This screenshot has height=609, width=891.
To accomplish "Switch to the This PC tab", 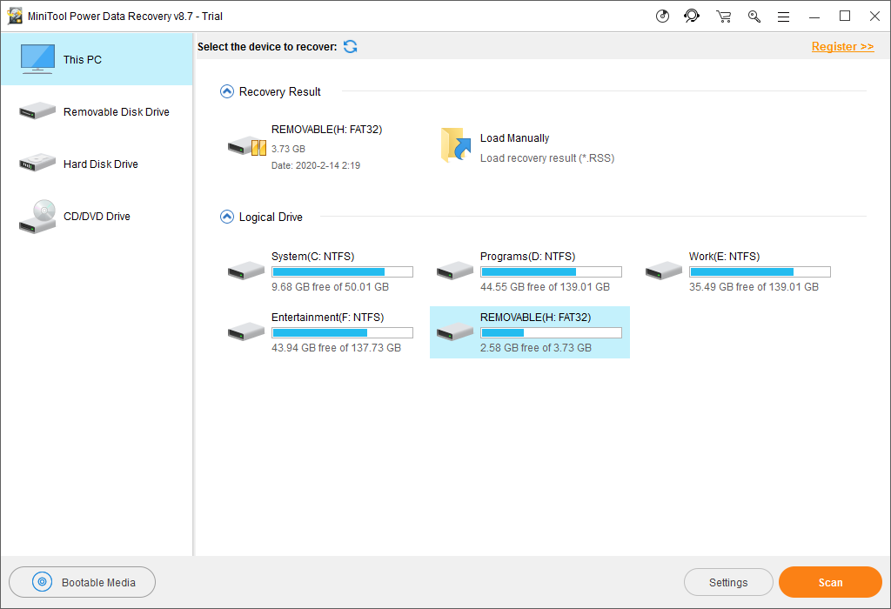I will [x=96, y=59].
